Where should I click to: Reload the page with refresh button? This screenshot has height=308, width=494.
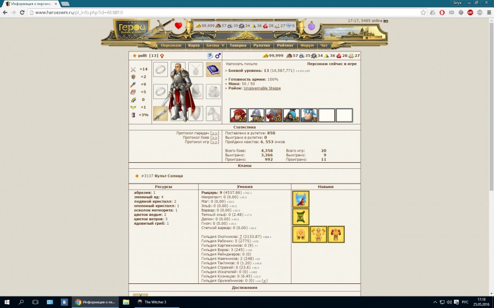tap(22, 13)
